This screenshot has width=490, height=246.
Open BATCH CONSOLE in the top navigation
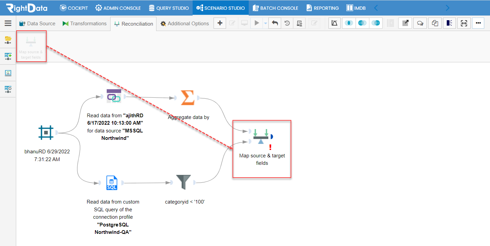(x=275, y=8)
